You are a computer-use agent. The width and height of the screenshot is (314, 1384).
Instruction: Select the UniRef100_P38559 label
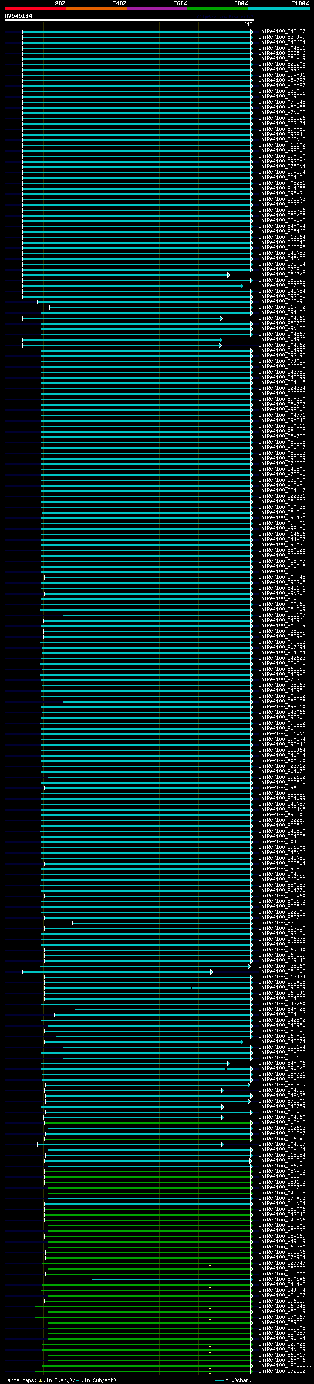282,631
